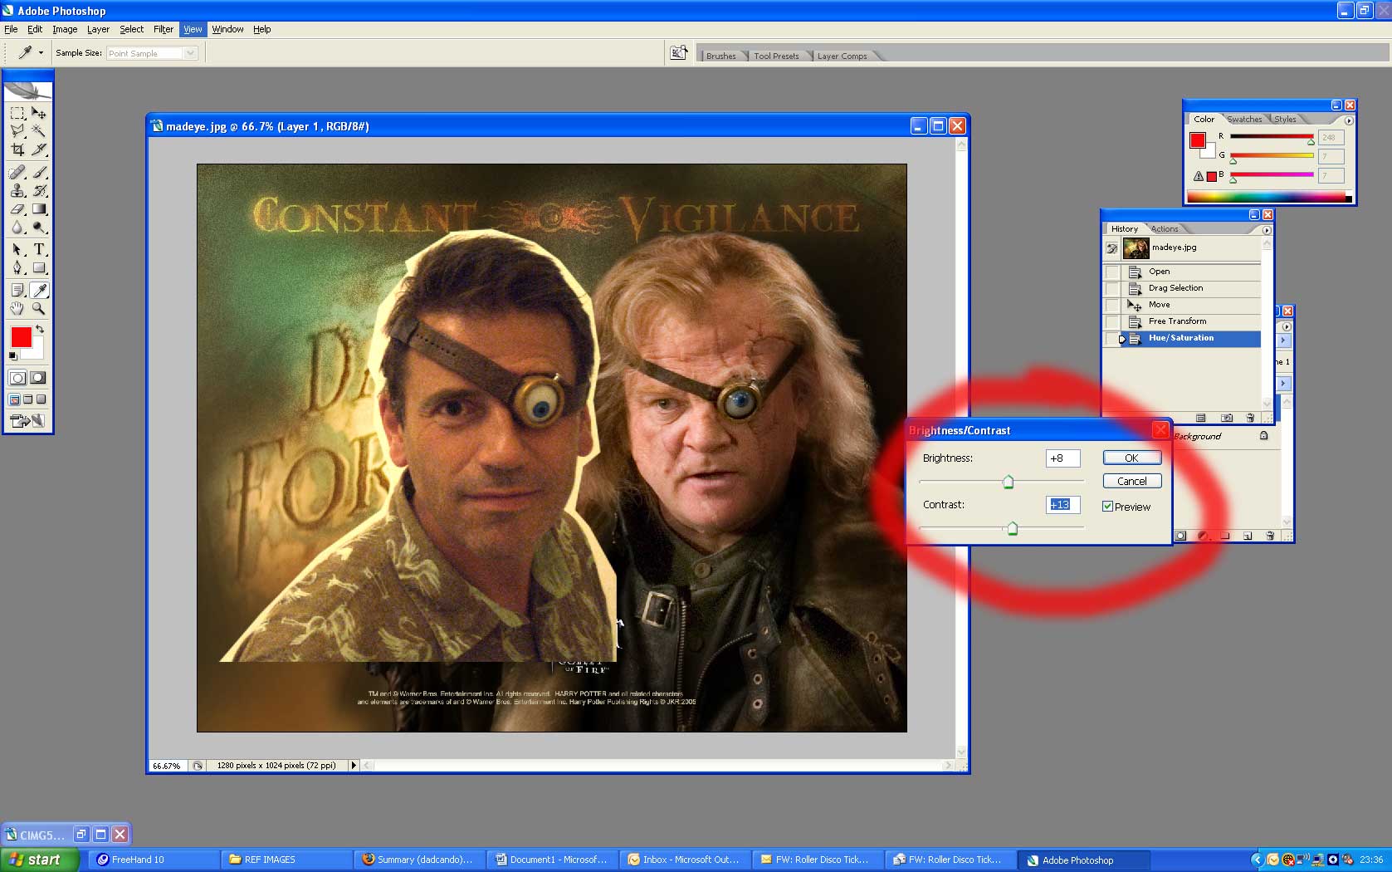The height and width of the screenshot is (872, 1392).
Task: Select the Rectangular Marquee tool
Action: (x=17, y=113)
